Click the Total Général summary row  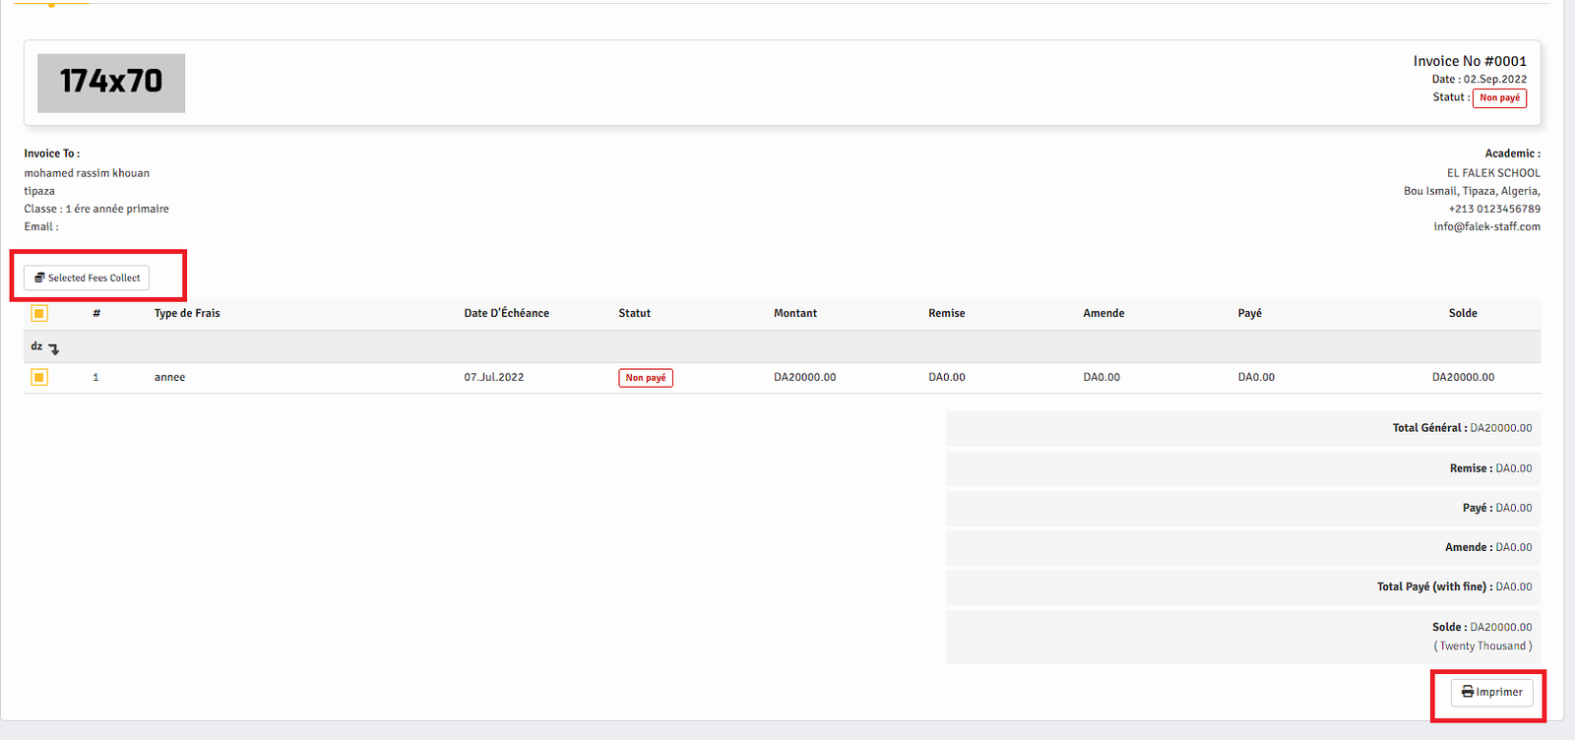(1243, 428)
